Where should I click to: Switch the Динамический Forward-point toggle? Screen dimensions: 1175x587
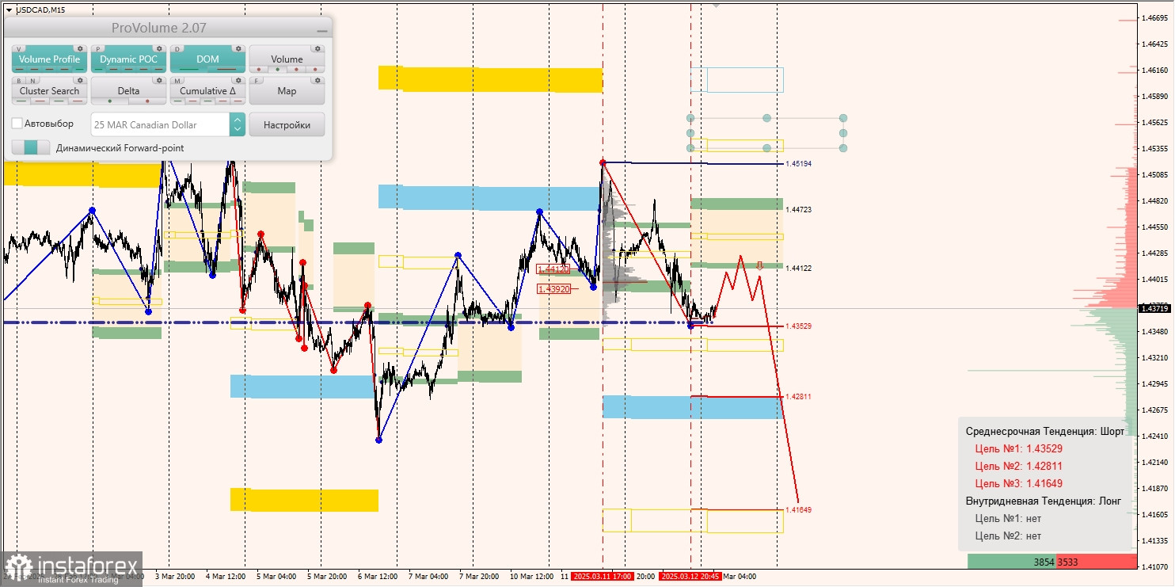(31, 147)
